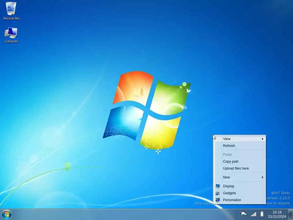This screenshot has width=293, height=220.
Task: Open Gadgets from the context menu
Action: click(x=239, y=193)
